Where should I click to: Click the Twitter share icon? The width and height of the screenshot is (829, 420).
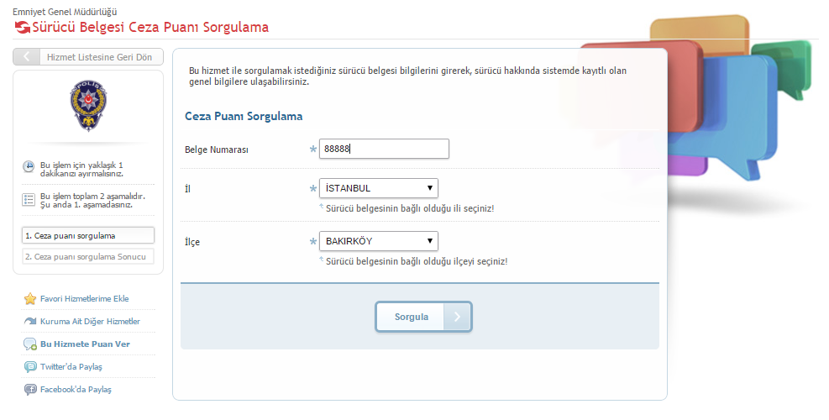point(30,366)
